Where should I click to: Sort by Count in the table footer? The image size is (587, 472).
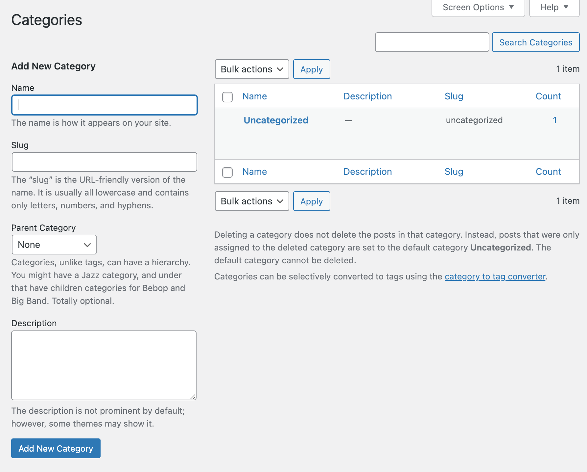[548, 171]
